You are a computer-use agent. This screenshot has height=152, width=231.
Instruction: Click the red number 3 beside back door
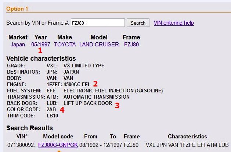coord(117,105)
